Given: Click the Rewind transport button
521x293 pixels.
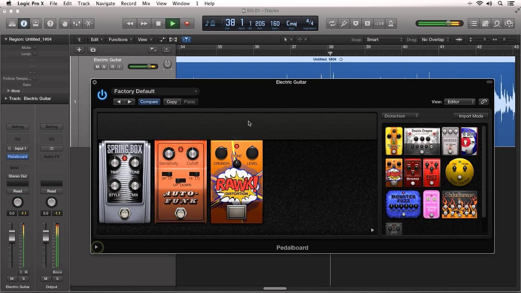Looking at the screenshot, I should pos(130,24).
